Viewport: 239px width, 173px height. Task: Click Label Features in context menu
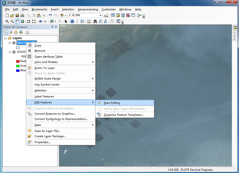tap(61, 96)
